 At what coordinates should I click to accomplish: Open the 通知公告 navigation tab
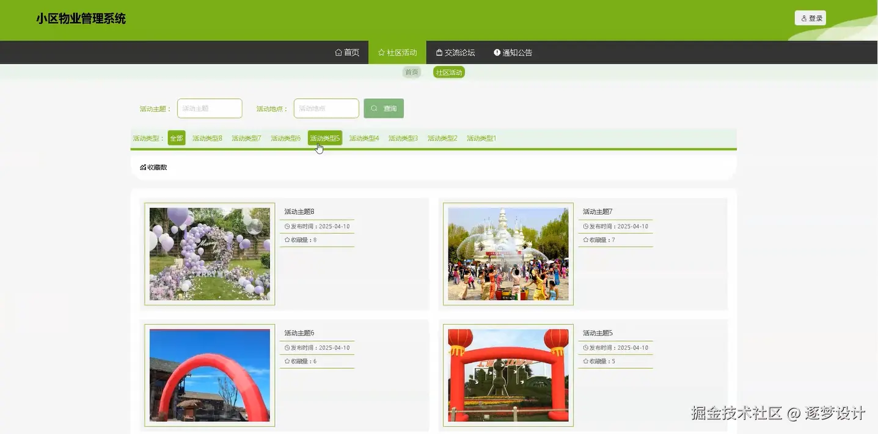pyautogui.click(x=513, y=53)
